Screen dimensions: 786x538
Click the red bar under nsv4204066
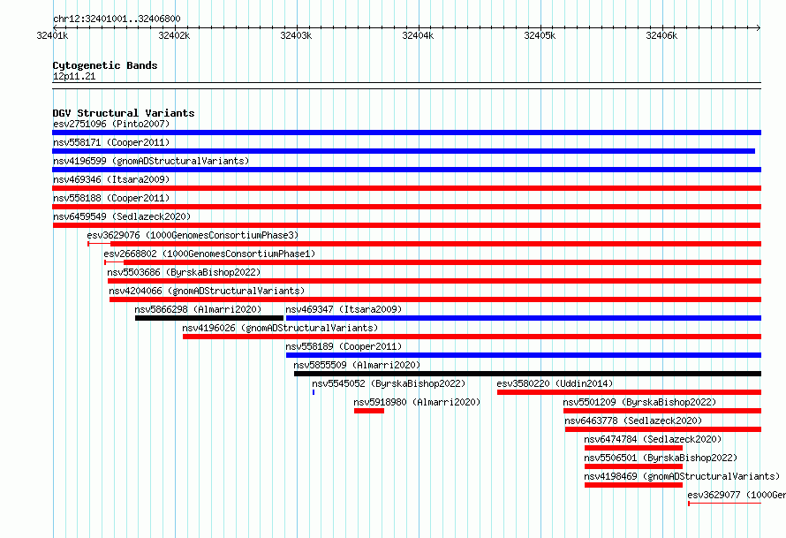pyautogui.click(x=435, y=299)
